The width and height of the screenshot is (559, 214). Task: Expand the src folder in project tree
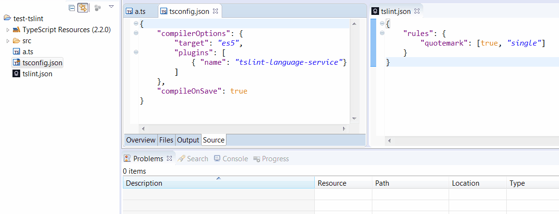pyautogui.click(x=8, y=41)
